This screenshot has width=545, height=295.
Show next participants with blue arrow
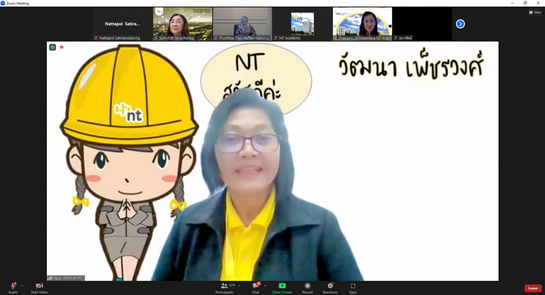[x=460, y=24]
